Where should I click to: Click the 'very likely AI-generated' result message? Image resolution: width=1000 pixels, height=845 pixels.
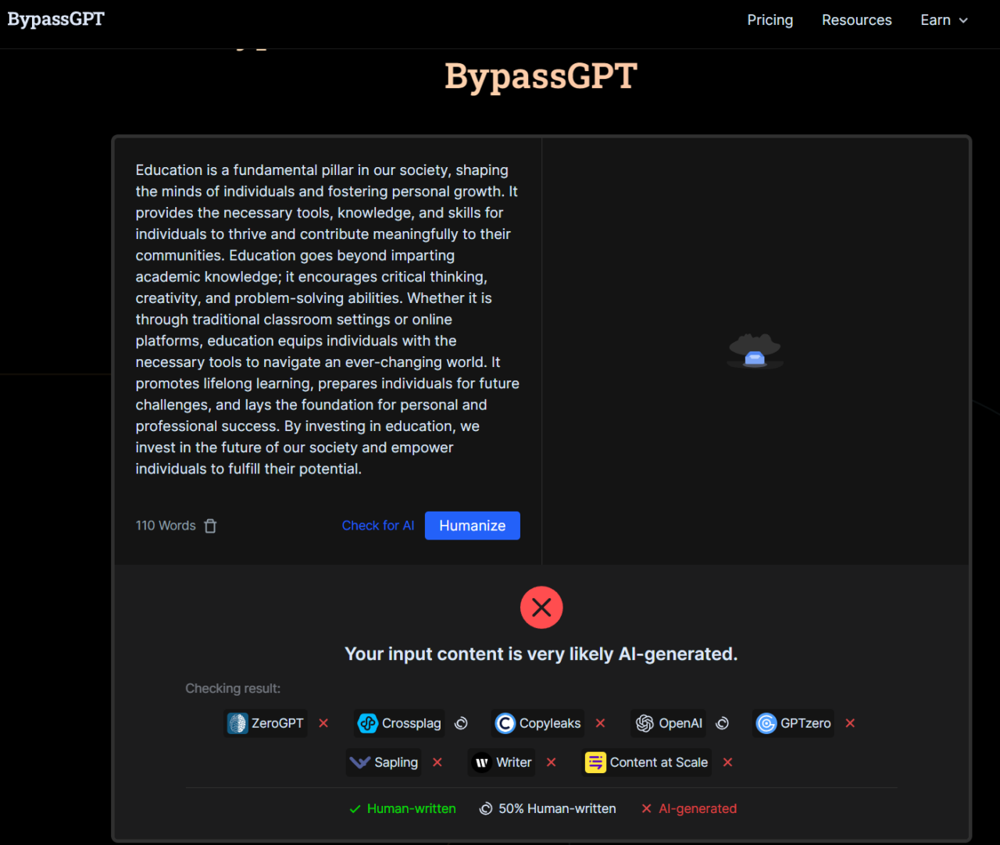coord(541,654)
